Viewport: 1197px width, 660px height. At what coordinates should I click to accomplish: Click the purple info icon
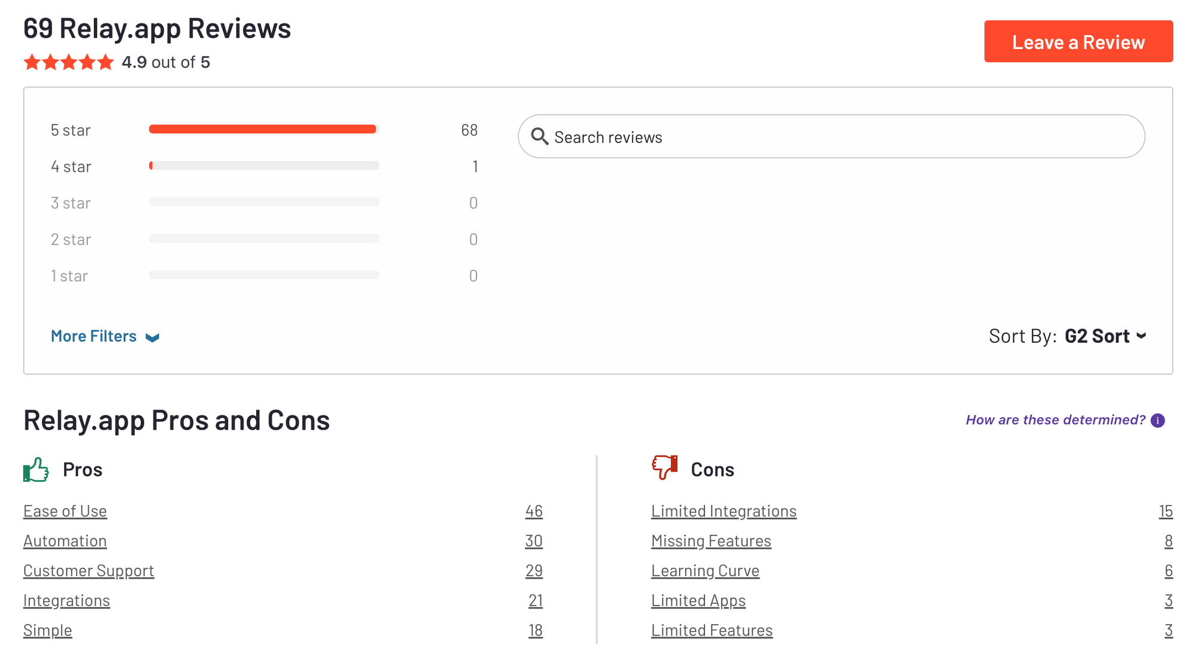[x=1158, y=421]
